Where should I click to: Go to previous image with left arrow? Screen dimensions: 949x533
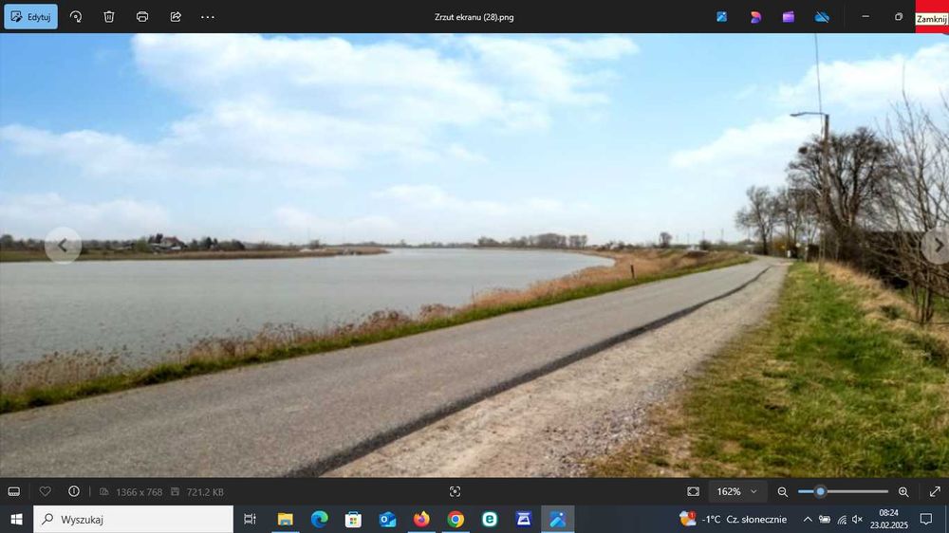tap(63, 245)
